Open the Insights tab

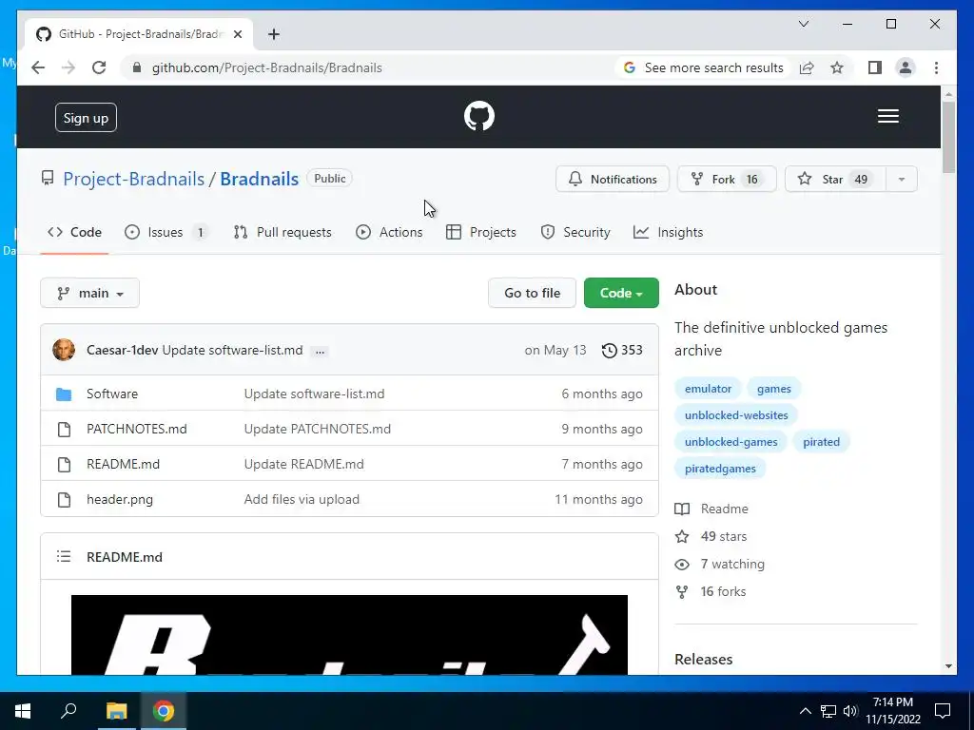click(x=669, y=232)
